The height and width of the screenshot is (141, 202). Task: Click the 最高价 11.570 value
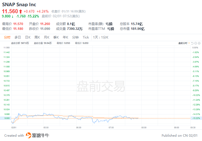(x=18, y=24)
